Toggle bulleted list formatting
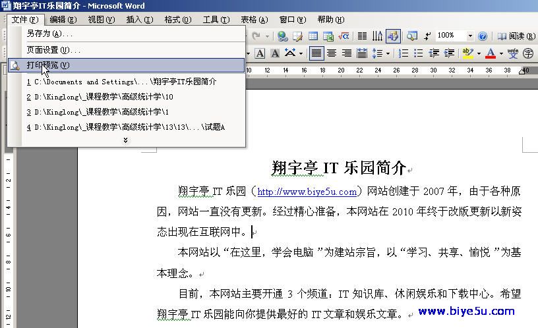 (418, 53)
